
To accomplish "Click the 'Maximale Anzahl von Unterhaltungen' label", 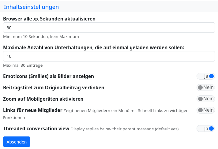I will pos(93,47).
